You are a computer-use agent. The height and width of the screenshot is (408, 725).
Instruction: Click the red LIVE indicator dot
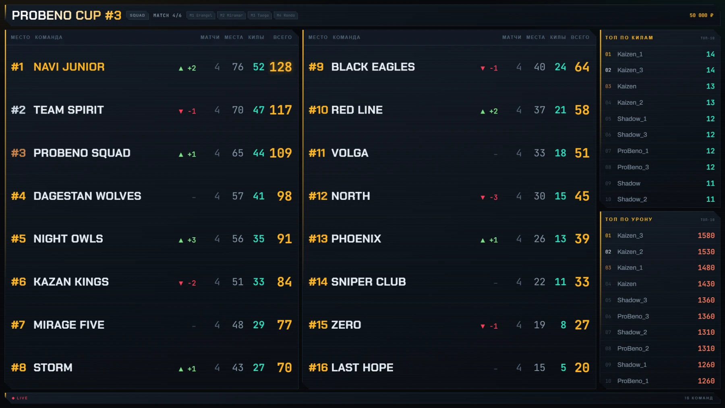click(13, 398)
